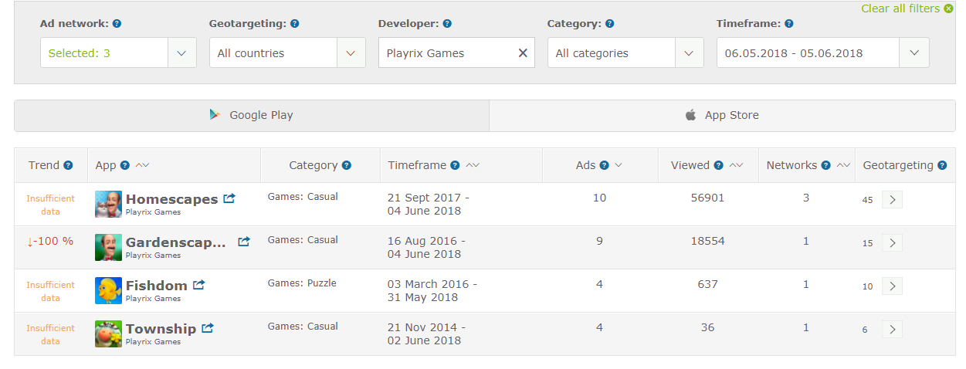Expand the All countries dropdown
The image size is (966, 369).
tap(351, 53)
